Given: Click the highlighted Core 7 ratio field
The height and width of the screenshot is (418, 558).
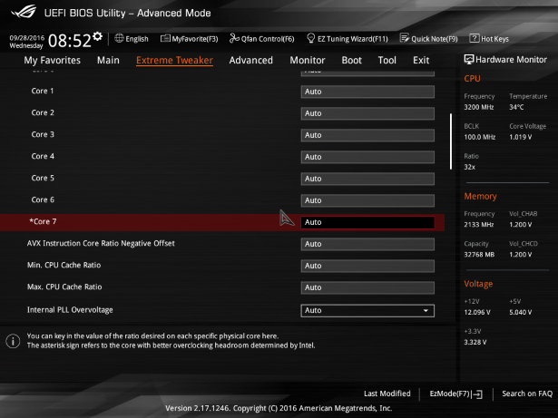Looking at the screenshot, I should pos(367,222).
